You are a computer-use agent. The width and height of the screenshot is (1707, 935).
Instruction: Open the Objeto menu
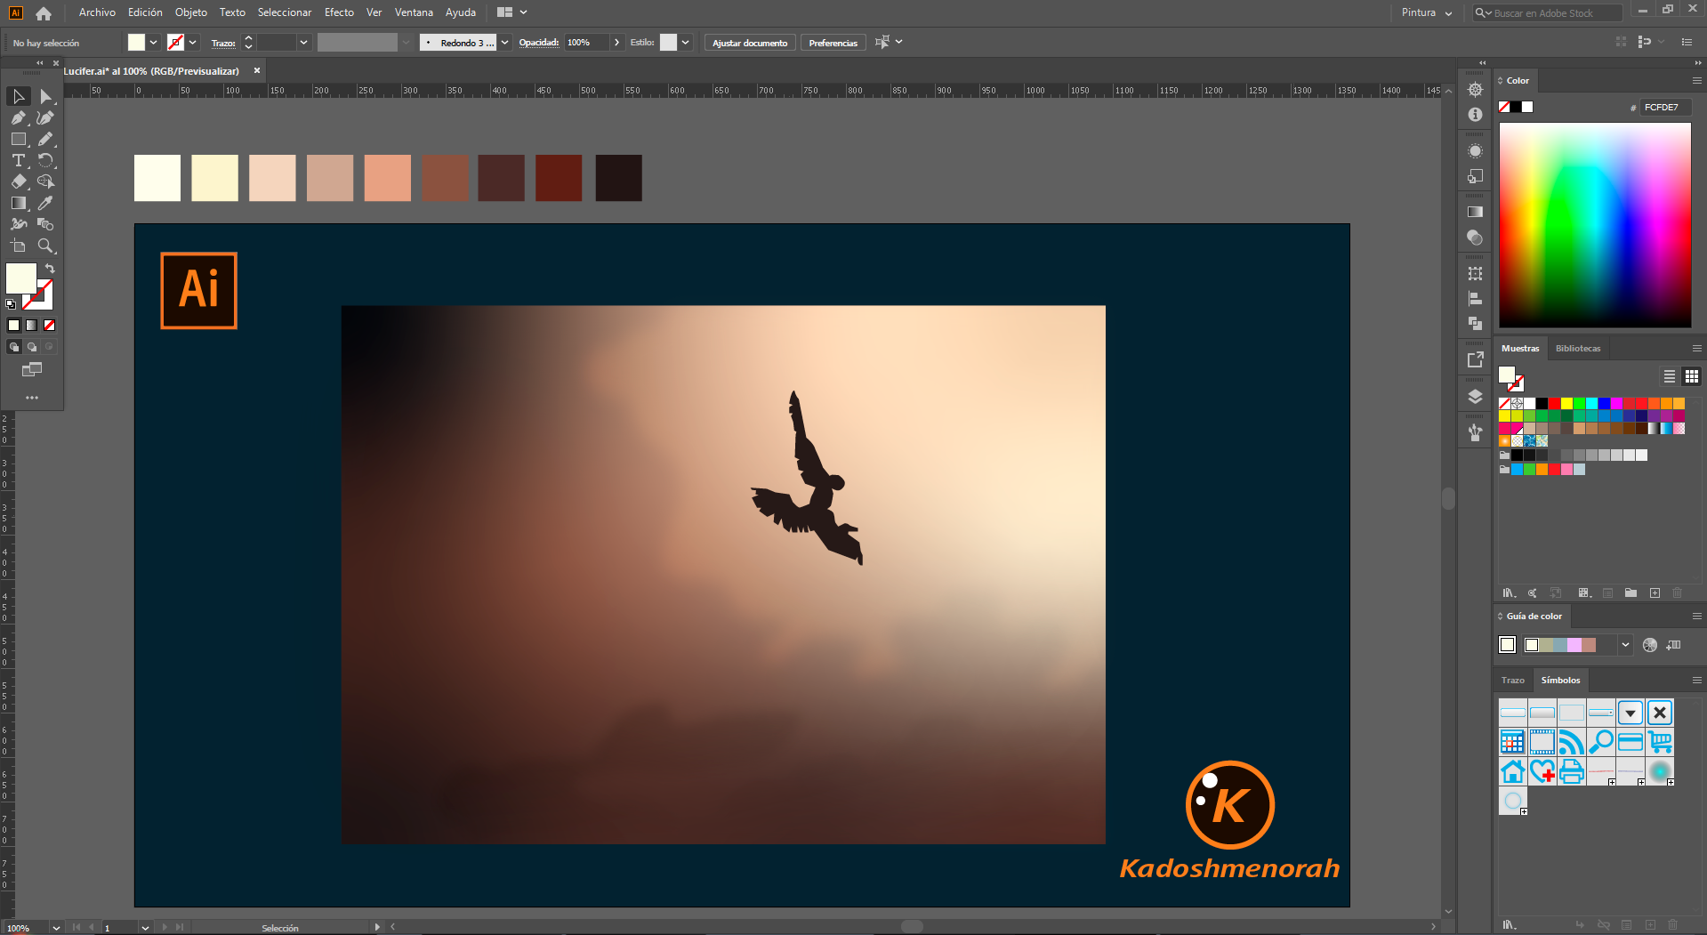pos(191,12)
